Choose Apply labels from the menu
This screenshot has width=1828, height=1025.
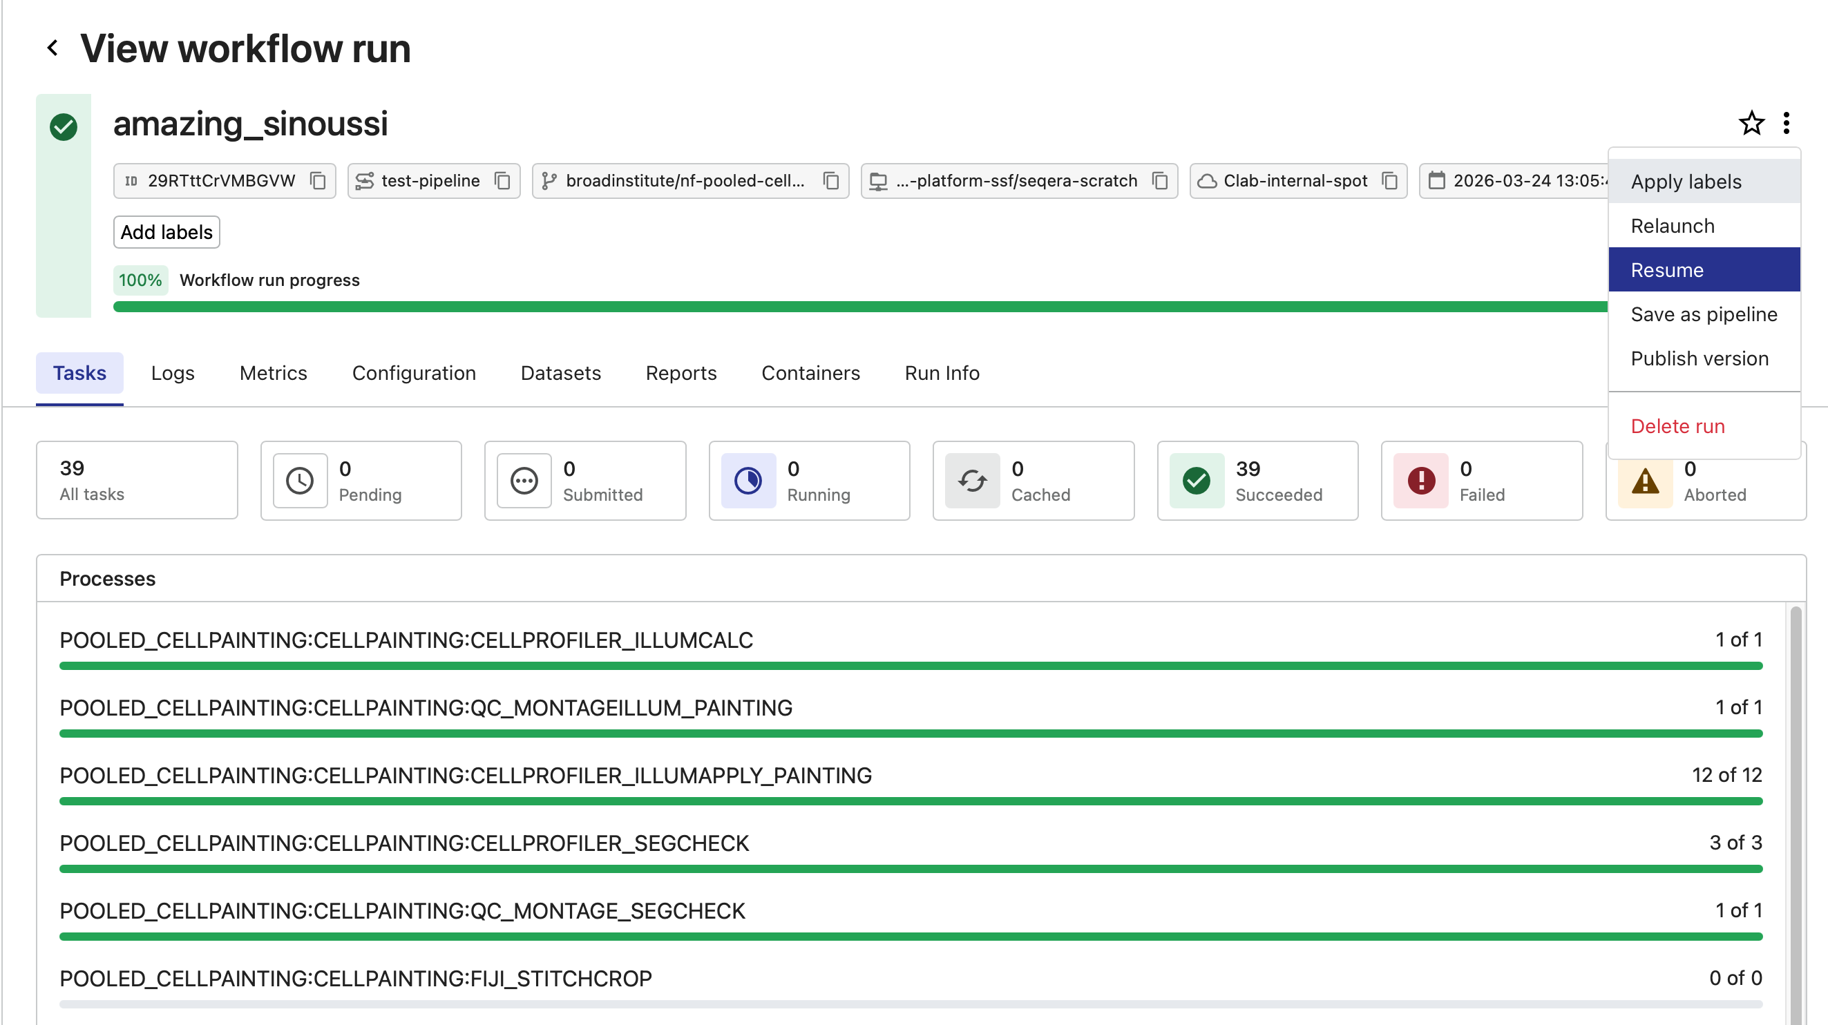1686,182
